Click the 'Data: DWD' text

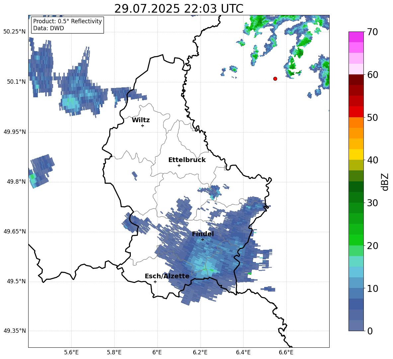point(48,28)
